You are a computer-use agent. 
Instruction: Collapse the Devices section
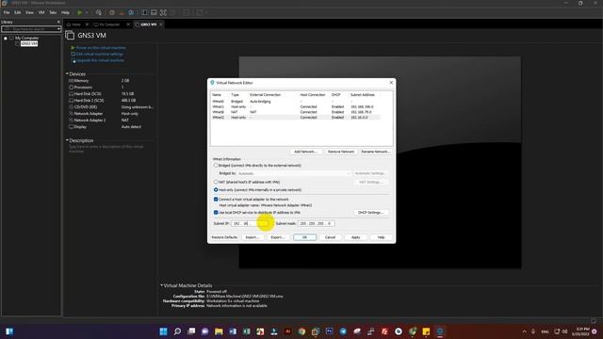coord(67,73)
